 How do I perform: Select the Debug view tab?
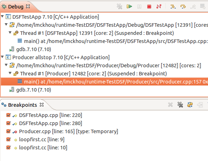point(16,7)
